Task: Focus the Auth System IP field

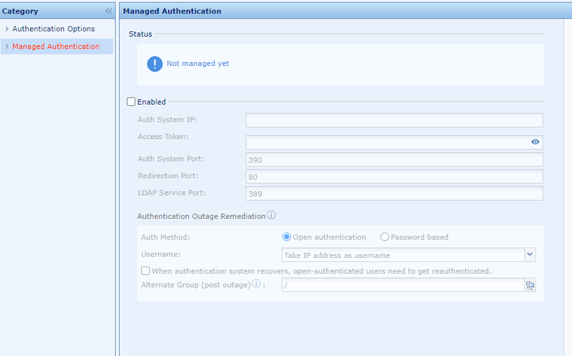Action: pyautogui.click(x=394, y=120)
